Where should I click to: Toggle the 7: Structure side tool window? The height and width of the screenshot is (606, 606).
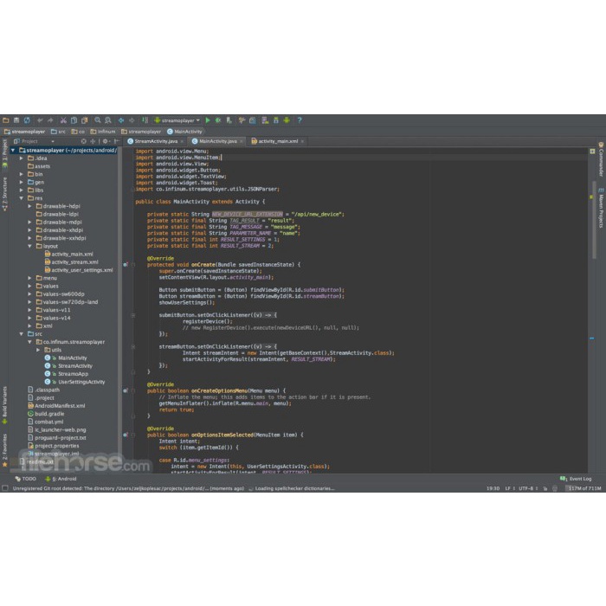[x=4, y=194]
